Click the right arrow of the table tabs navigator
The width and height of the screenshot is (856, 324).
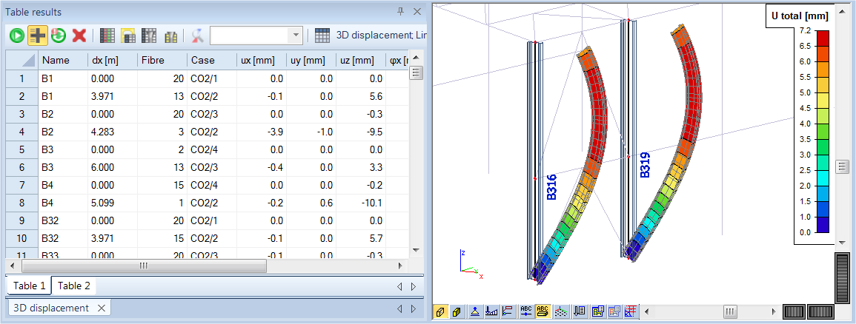[x=414, y=286]
